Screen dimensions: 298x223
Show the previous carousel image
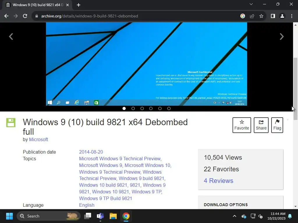[x=11, y=36]
